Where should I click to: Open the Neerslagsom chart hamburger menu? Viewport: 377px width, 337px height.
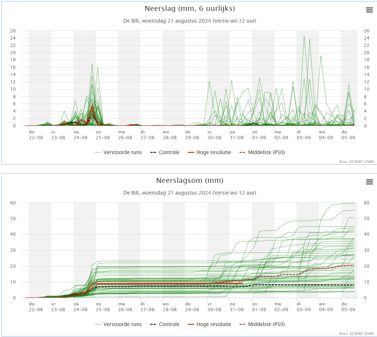[x=369, y=182]
